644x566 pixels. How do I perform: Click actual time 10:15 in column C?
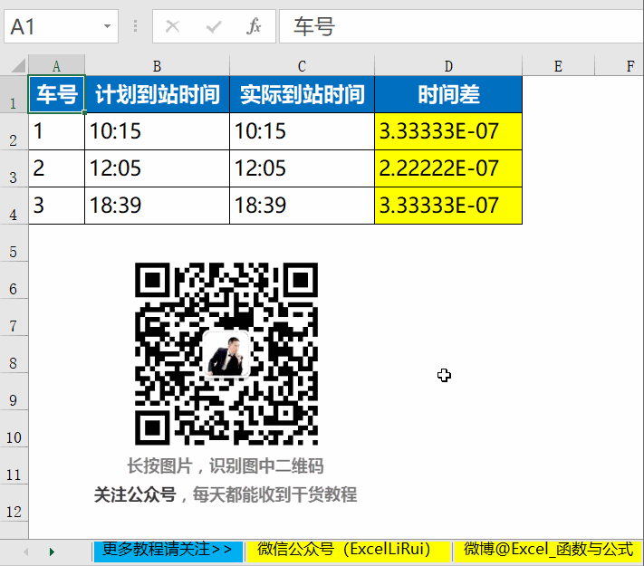(x=302, y=131)
